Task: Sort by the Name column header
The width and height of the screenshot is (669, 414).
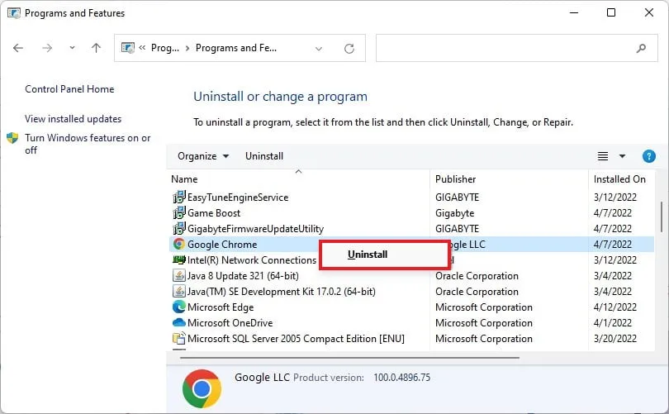Action: pos(184,179)
